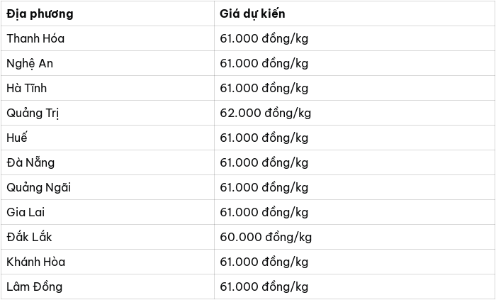Click the 62.000 đồng/kg price
The height and width of the screenshot is (300, 496).
coord(266,113)
